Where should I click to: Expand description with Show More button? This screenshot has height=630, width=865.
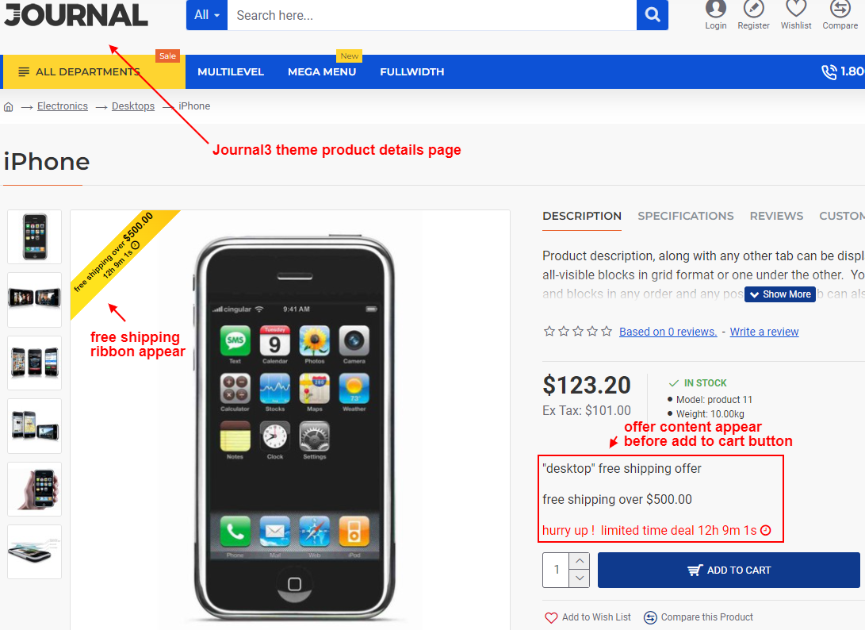click(x=780, y=294)
